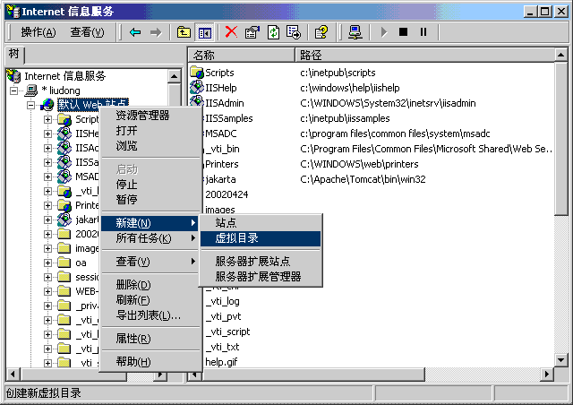Click Internet 信息服务 root icon in tree
This screenshot has width=573, height=405.
tap(13, 76)
